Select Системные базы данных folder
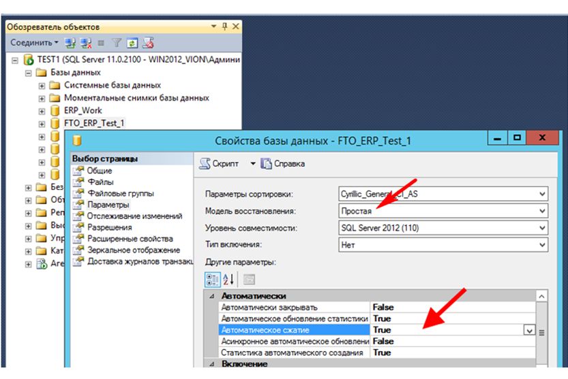The height and width of the screenshot is (379, 568). [113, 85]
